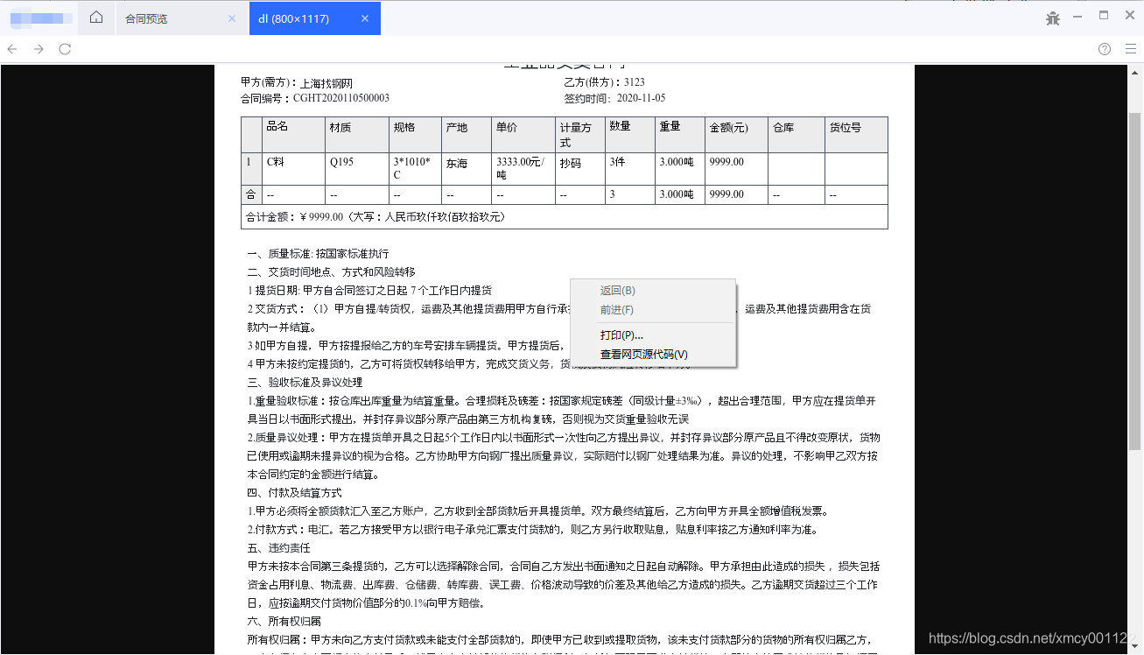
Task: Open the bug debug icon
Action: (1053, 18)
